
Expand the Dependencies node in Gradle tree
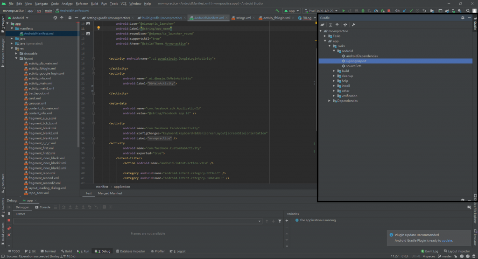330,101
